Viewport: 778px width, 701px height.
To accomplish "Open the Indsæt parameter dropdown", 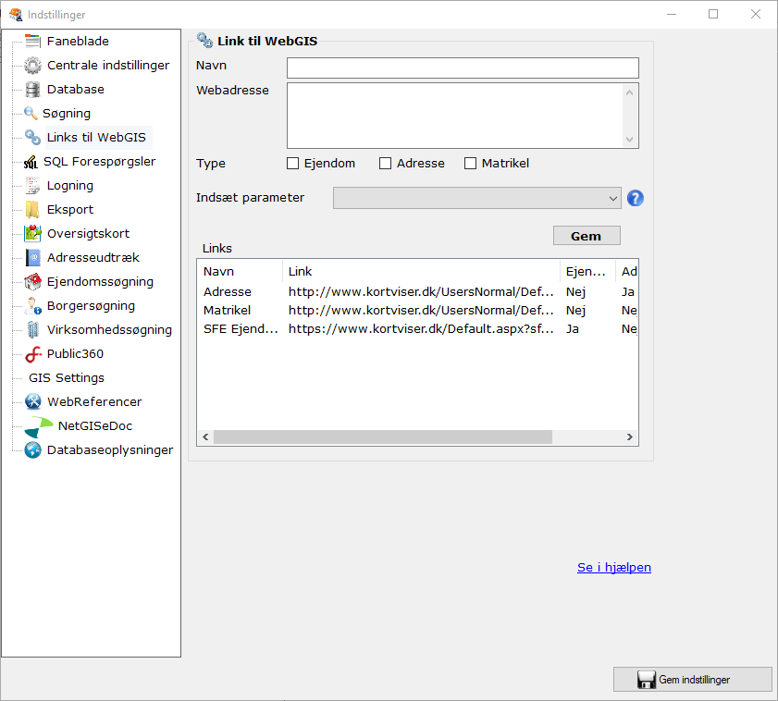I will pos(476,198).
